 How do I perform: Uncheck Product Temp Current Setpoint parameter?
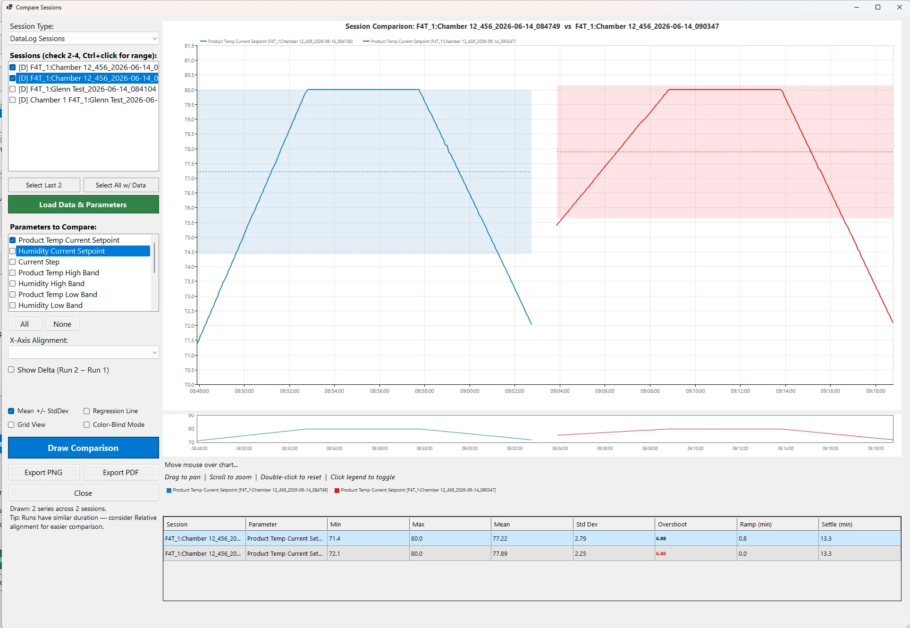[x=13, y=240]
